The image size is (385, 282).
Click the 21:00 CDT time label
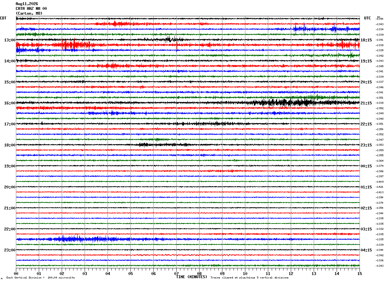coord(10,208)
